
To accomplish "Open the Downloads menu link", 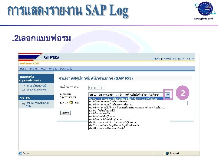I will [66, 68].
